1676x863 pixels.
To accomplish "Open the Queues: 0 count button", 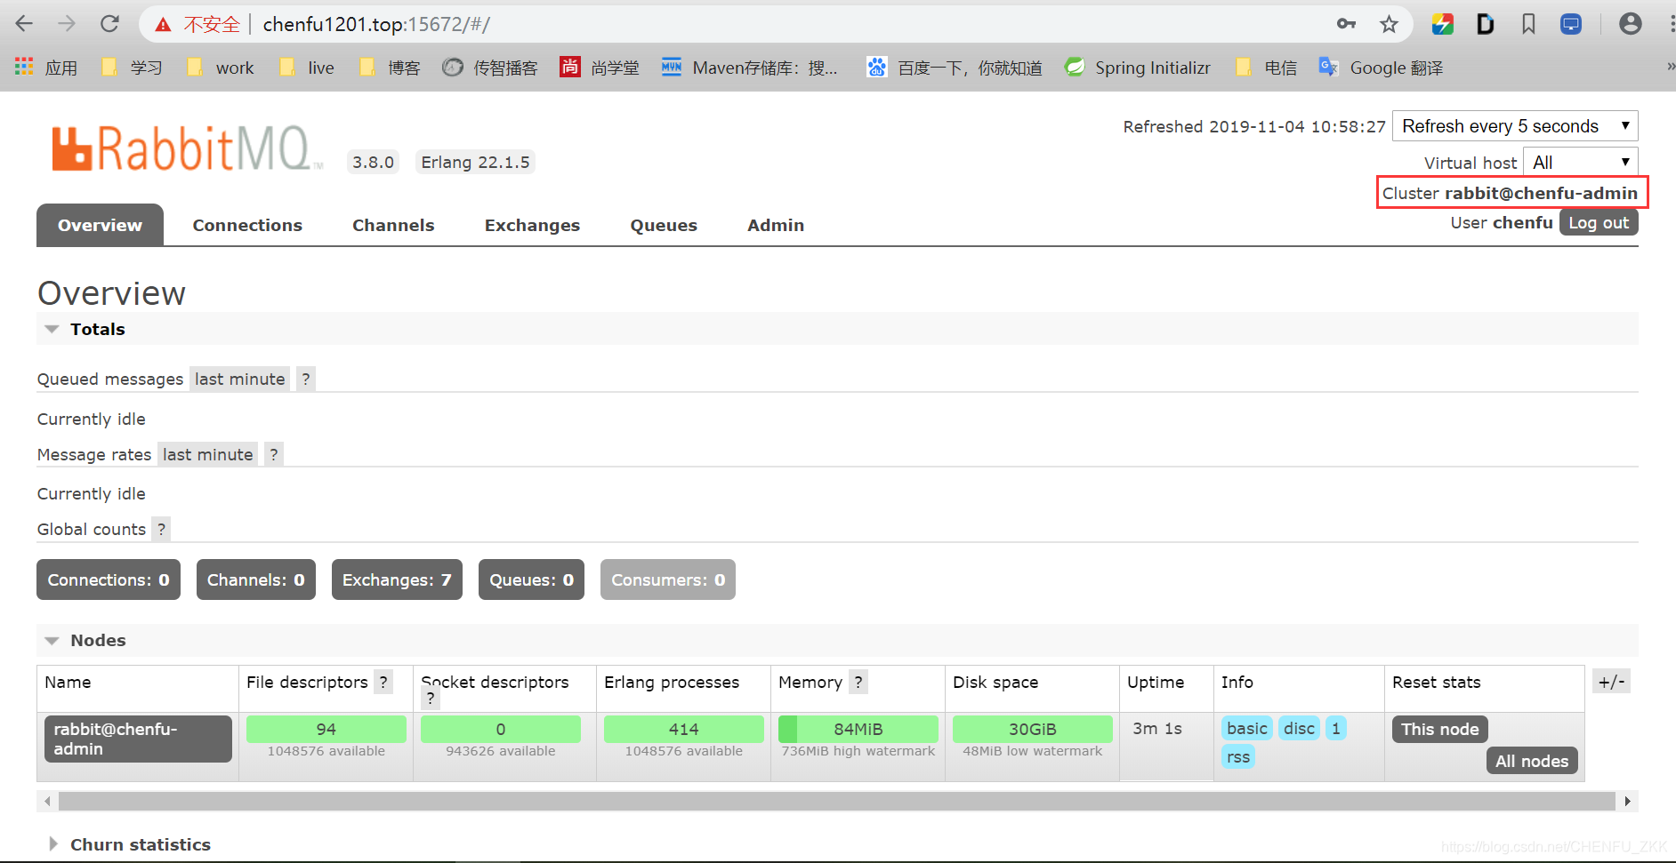I will pyautogui.click(x=531, y=579).
